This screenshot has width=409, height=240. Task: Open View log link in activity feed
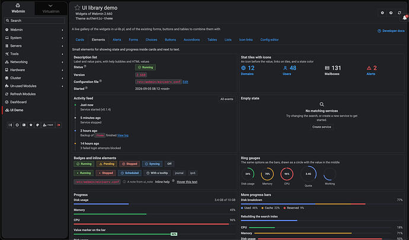[x=123, y=135]
